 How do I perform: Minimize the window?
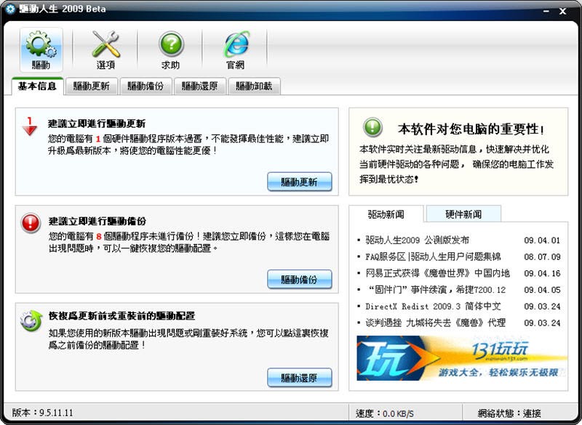546,11
